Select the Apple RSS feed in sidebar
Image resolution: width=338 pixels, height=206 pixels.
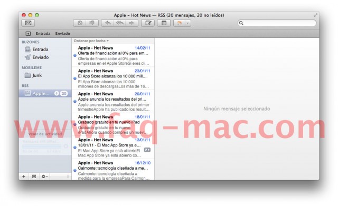(45, 93)
